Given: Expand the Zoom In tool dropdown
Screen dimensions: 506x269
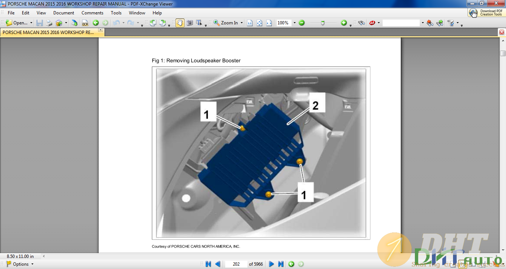Looking at the screenshot, I should tap(242, 23).
